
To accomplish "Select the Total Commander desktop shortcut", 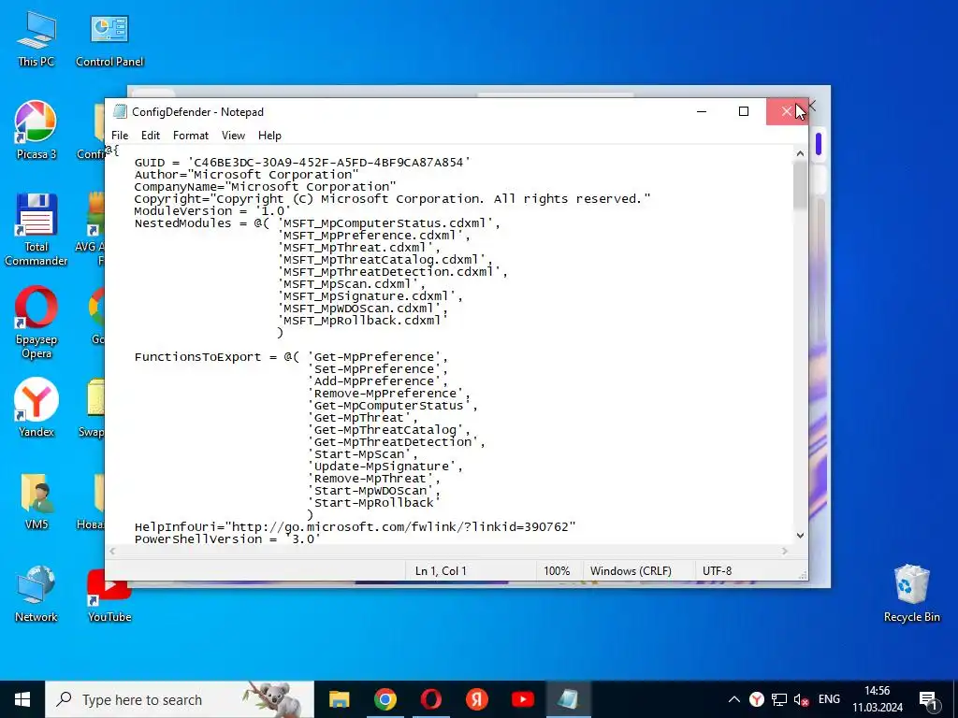I will (x=36, y=230).
